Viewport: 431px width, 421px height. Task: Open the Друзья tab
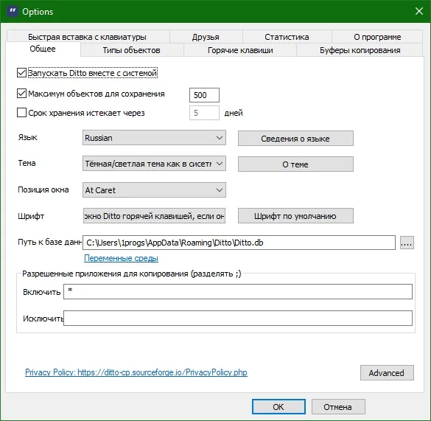pos(206,37)
